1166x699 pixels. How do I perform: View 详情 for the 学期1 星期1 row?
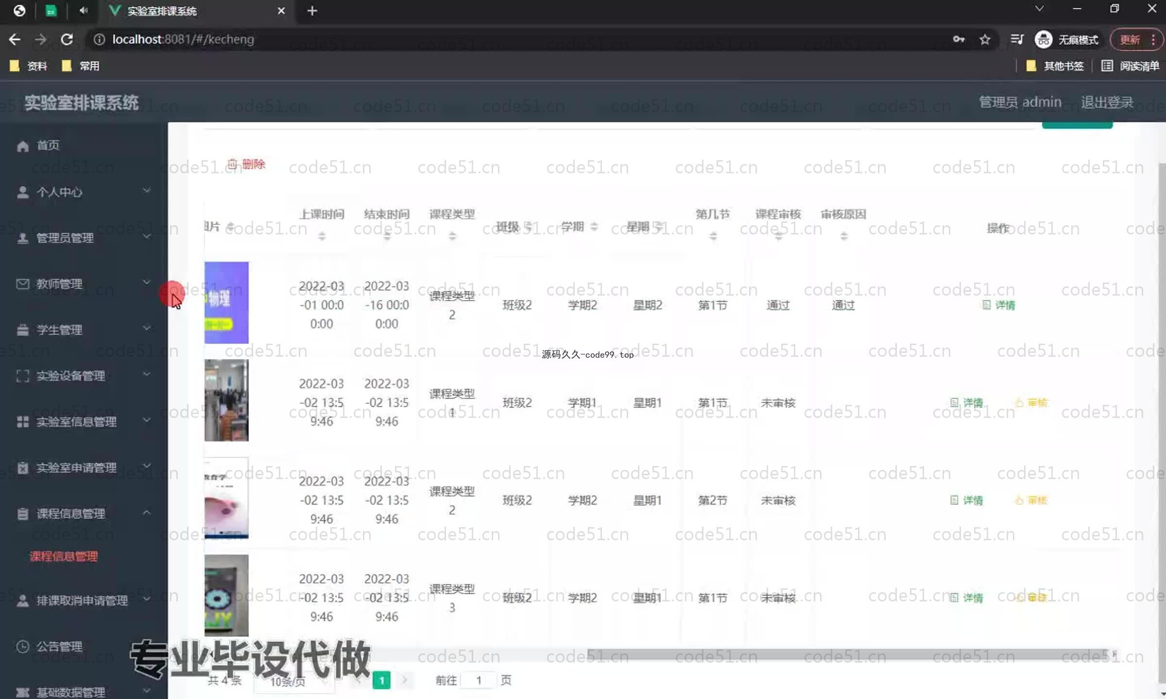pyautogui.click(x=966, y=402)
